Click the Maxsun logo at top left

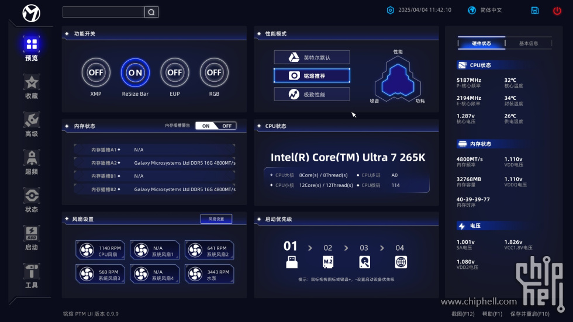32,13
